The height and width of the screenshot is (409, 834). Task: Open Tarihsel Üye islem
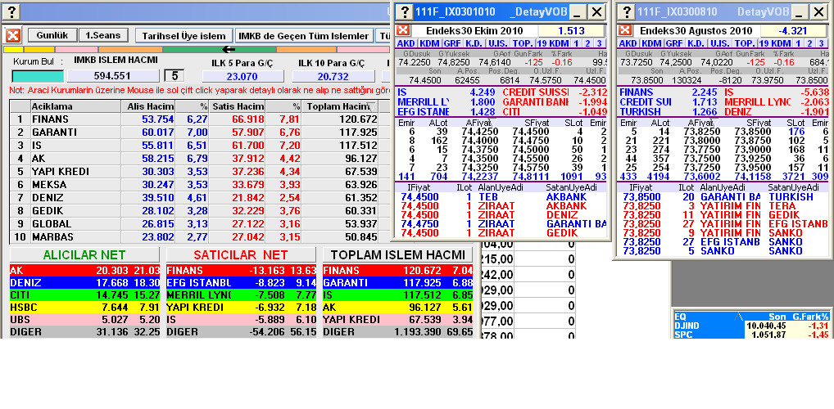tap(184, 36)
